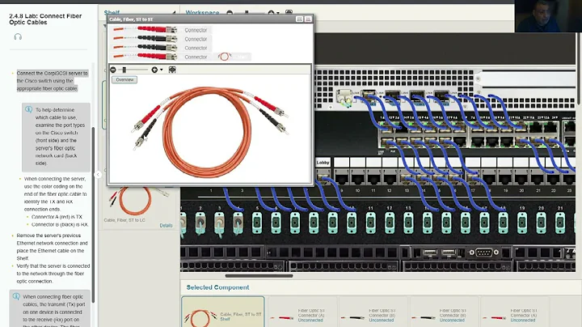
Task: Click the fit-to-view icon in the cable dialog toolbar
Action: coord(172,70)
